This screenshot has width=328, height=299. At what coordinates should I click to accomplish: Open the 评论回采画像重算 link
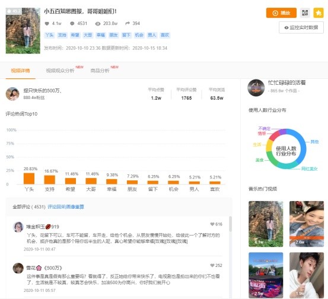point(66,207)
